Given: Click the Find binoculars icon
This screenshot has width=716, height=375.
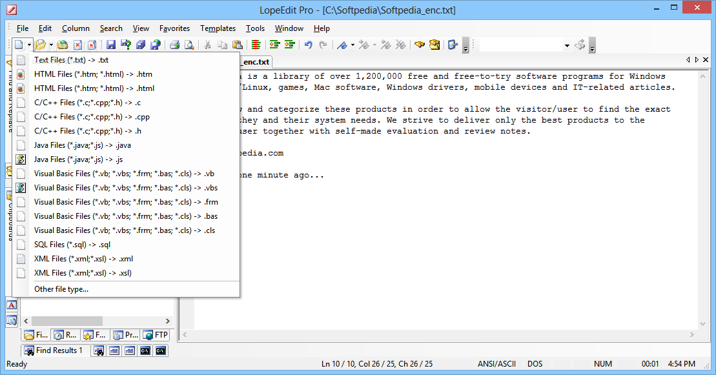Looking at the screenshot, I should [x=420, y=45].
